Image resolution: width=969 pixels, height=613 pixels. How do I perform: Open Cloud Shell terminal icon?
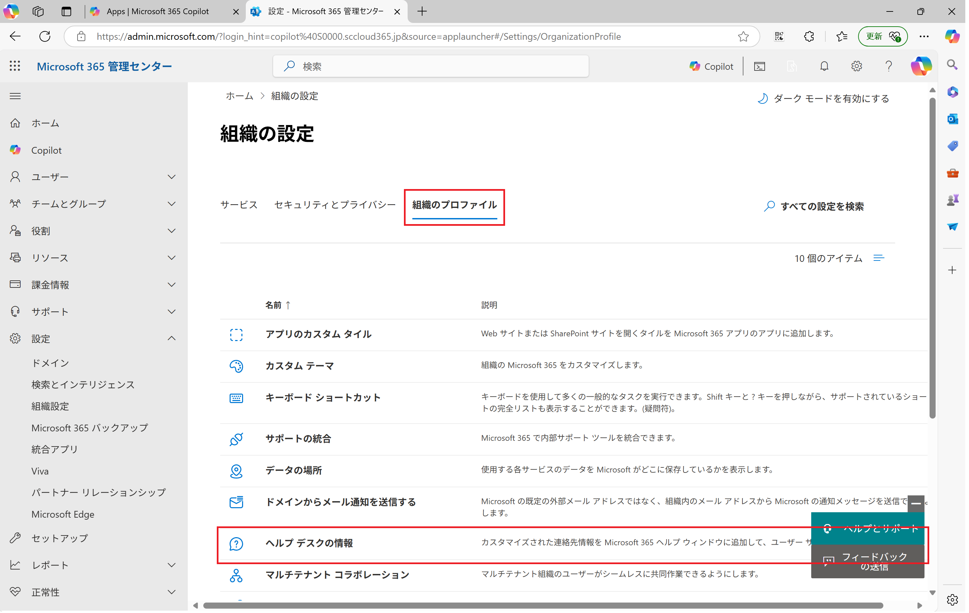(759, 66)
